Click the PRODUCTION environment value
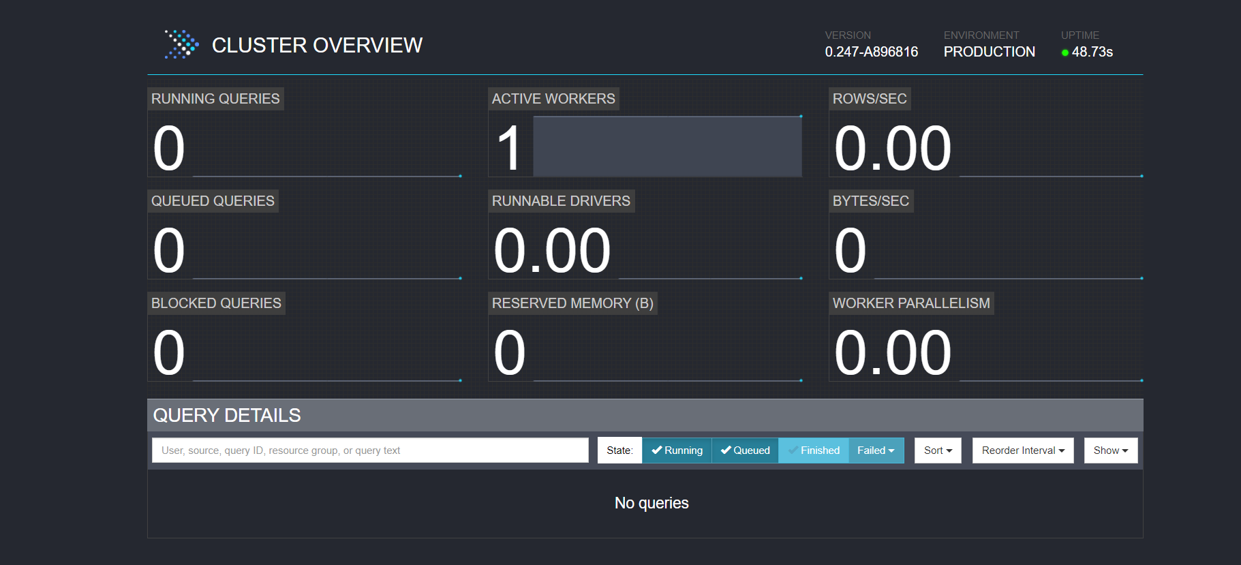 click(989, 52)
